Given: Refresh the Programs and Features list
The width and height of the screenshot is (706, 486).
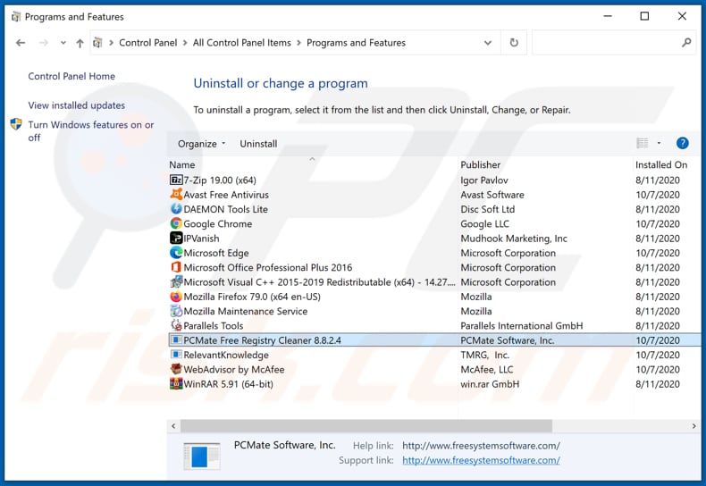Looking at the screenshot, I should (x=514, y=43).
